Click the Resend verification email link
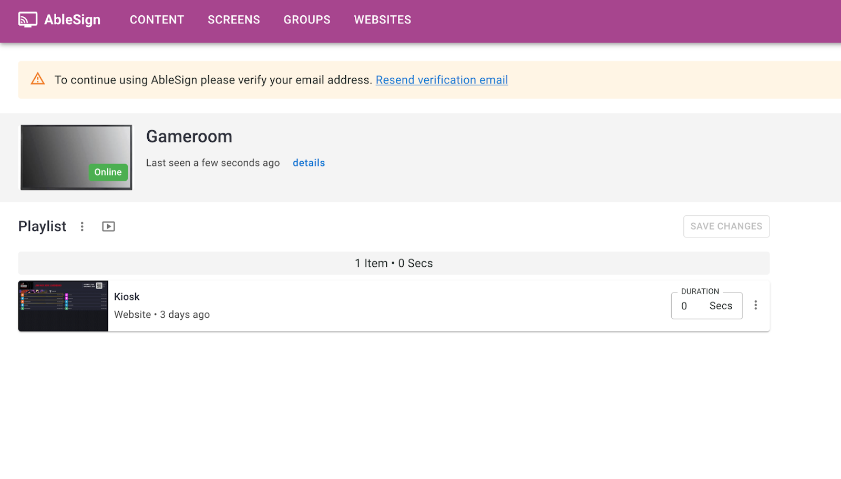 [442, 80]
